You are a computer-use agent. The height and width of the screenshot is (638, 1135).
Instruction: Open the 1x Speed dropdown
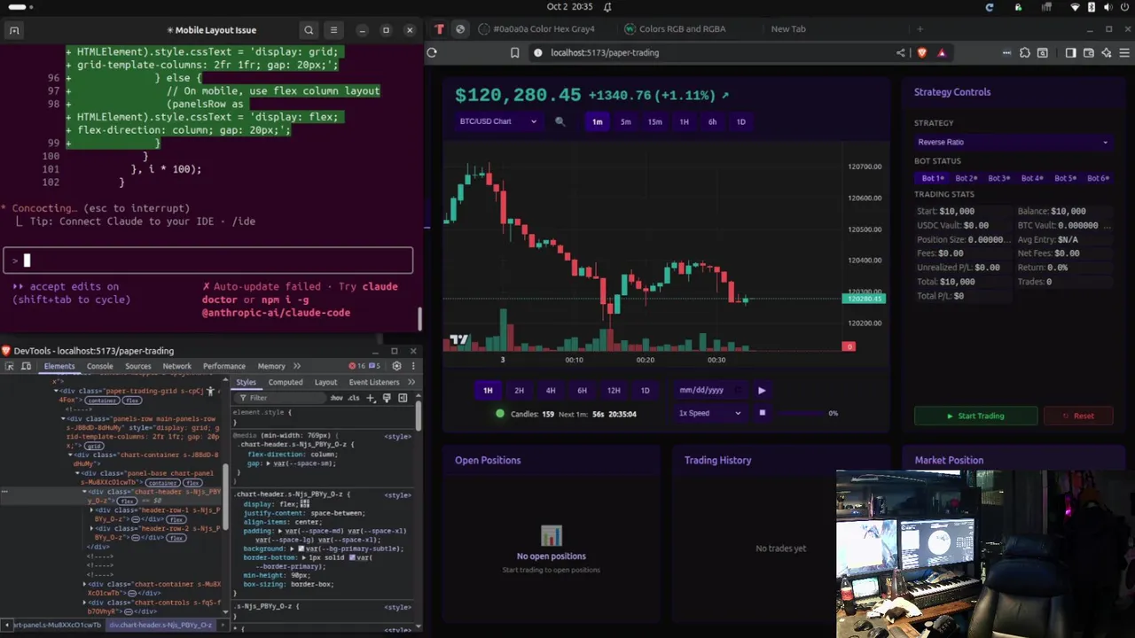(709, 413)
